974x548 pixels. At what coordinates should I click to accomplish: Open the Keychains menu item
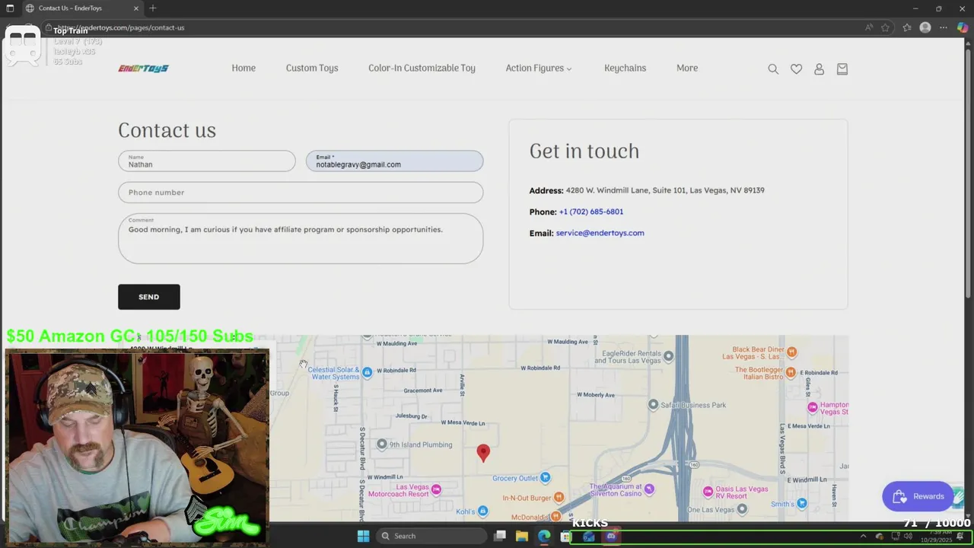625,68
